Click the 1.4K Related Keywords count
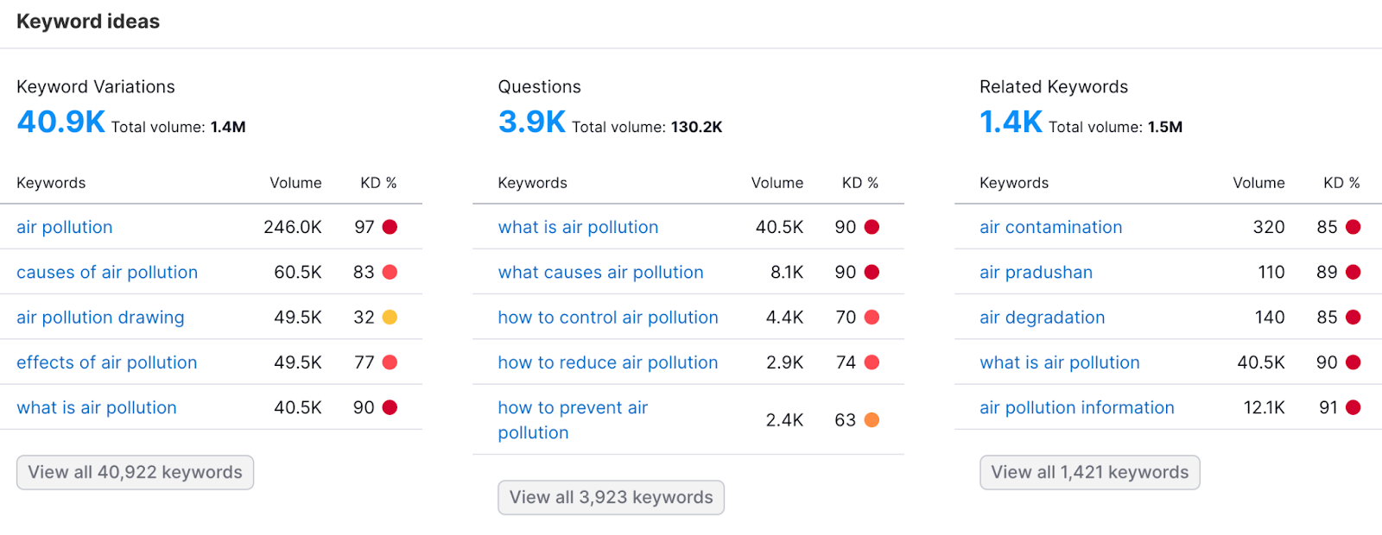Screen dimensions: 1382x535 click(1011, 123)
